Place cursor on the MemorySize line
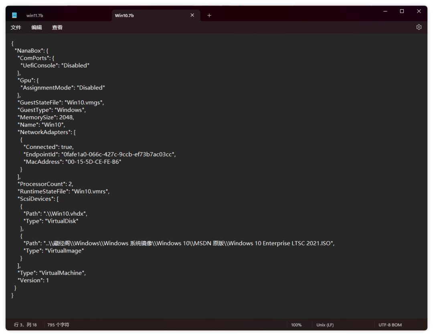The height and width of the screenshot is (336, 433). coord(46,117)
